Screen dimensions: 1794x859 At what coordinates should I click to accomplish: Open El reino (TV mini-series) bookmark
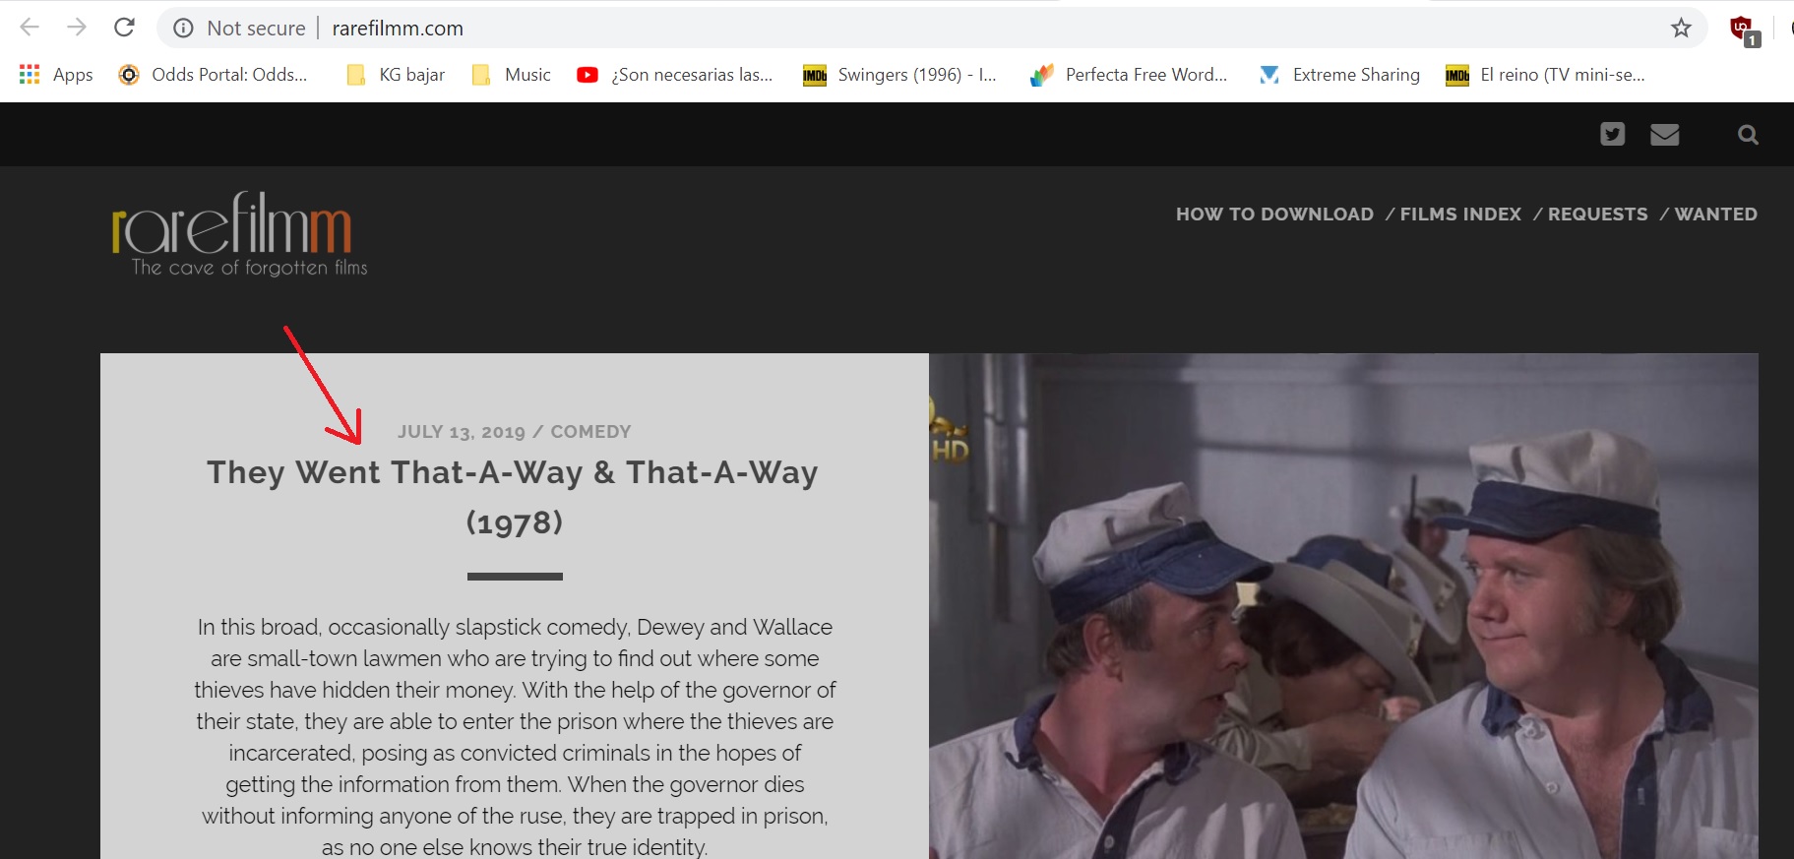(x=1545, y=75)
